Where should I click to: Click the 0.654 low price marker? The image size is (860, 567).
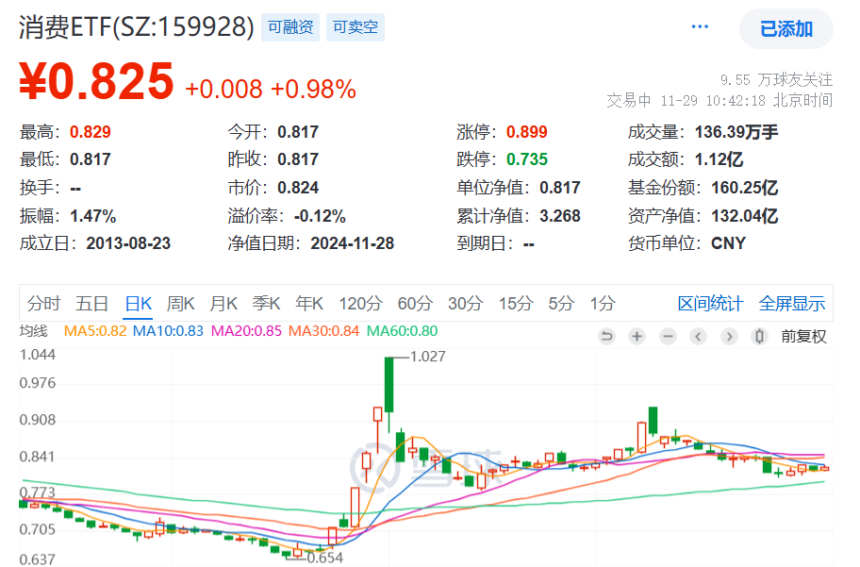coord(324,558)
